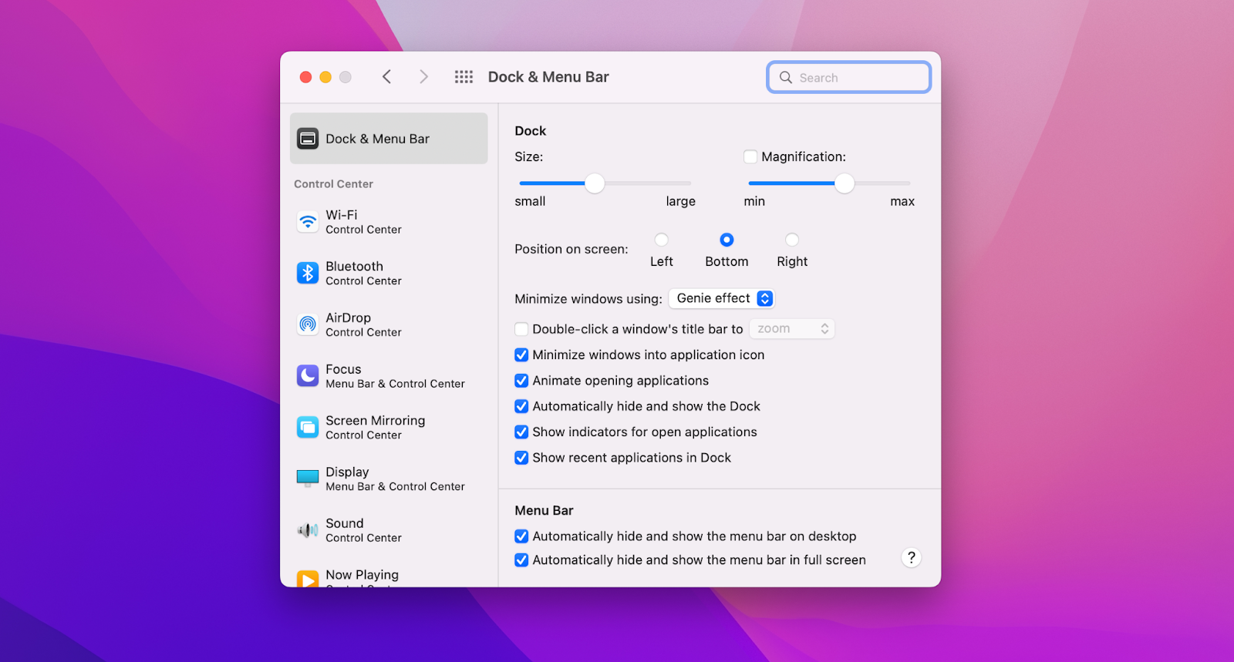
Task: Open the Genie effect dropdown
Action: point(721,298)
